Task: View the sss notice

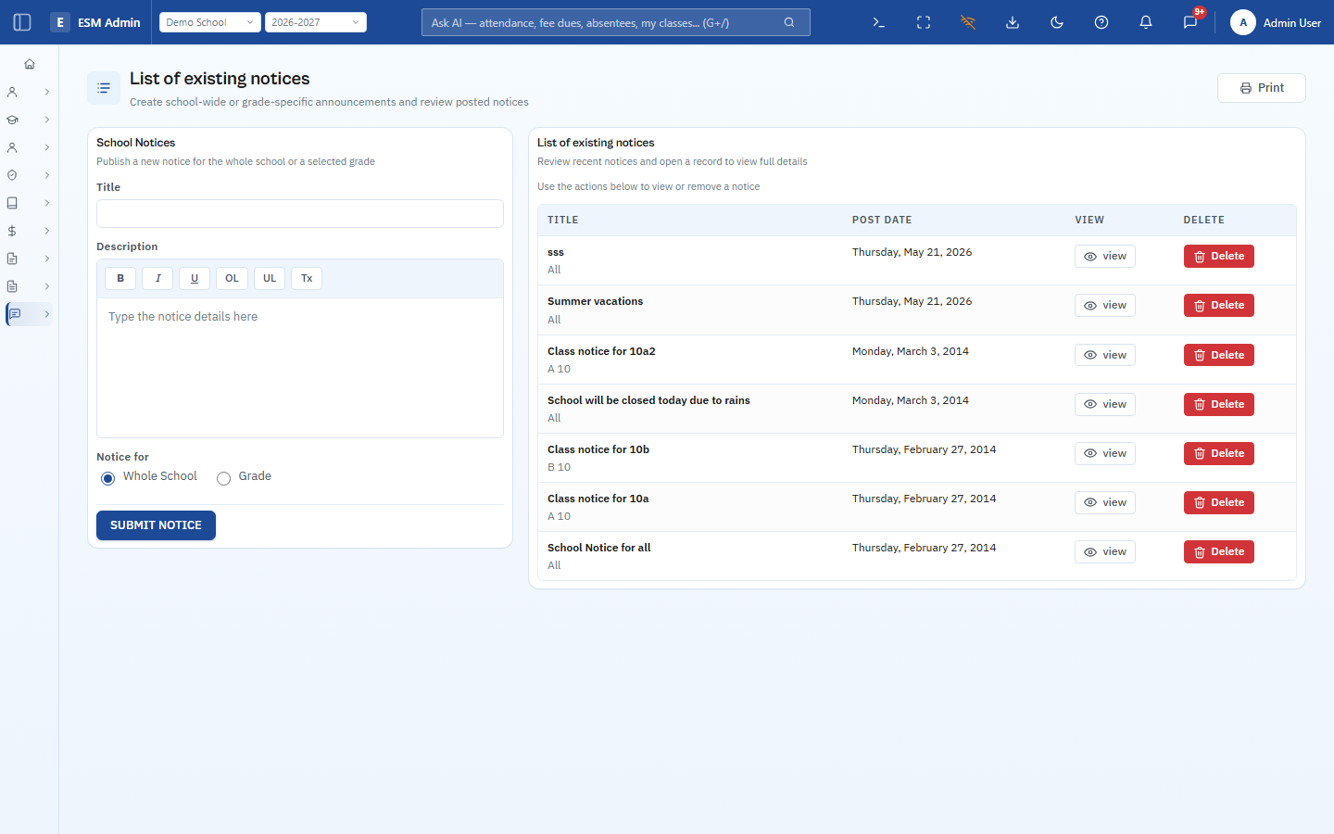Action: (x=1105, y=257)
